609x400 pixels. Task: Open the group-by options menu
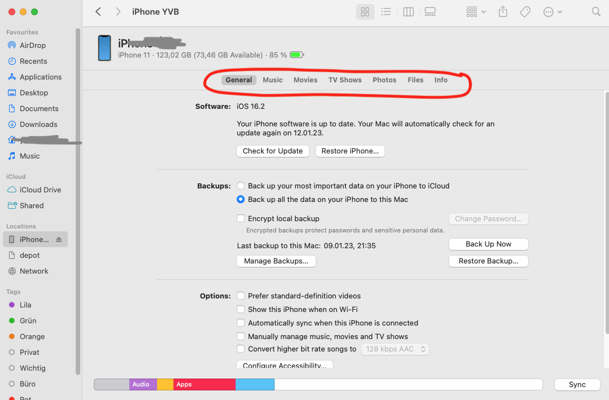476,12
